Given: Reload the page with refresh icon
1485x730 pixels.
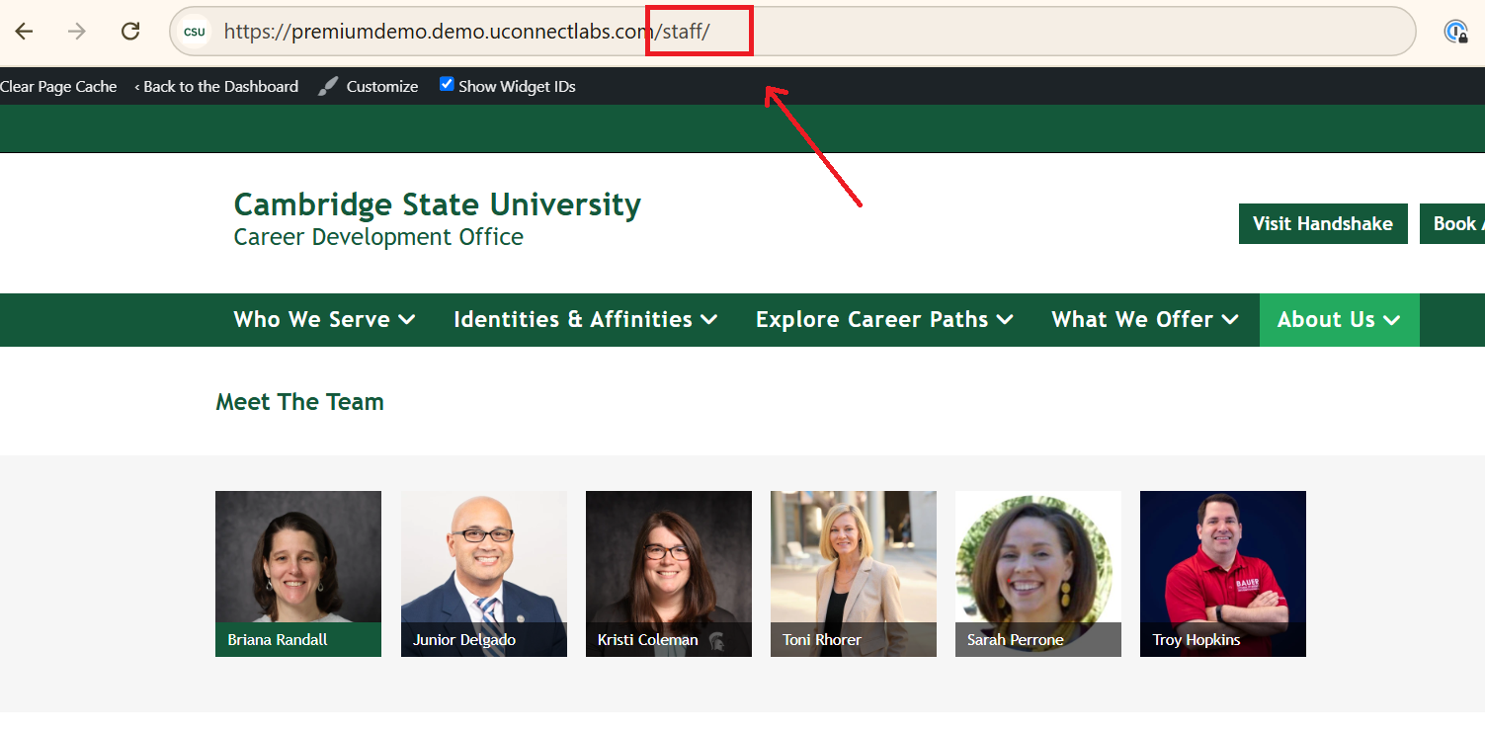Looking at the screenshot, I should [130, 32].
